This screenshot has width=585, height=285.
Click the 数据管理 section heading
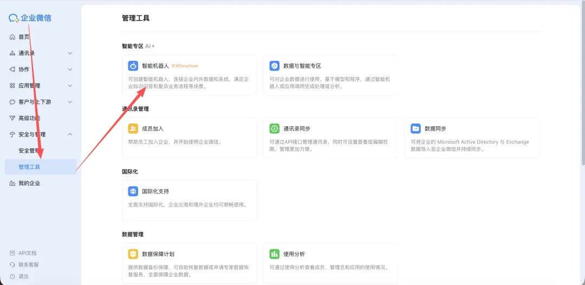coord(133,234)
